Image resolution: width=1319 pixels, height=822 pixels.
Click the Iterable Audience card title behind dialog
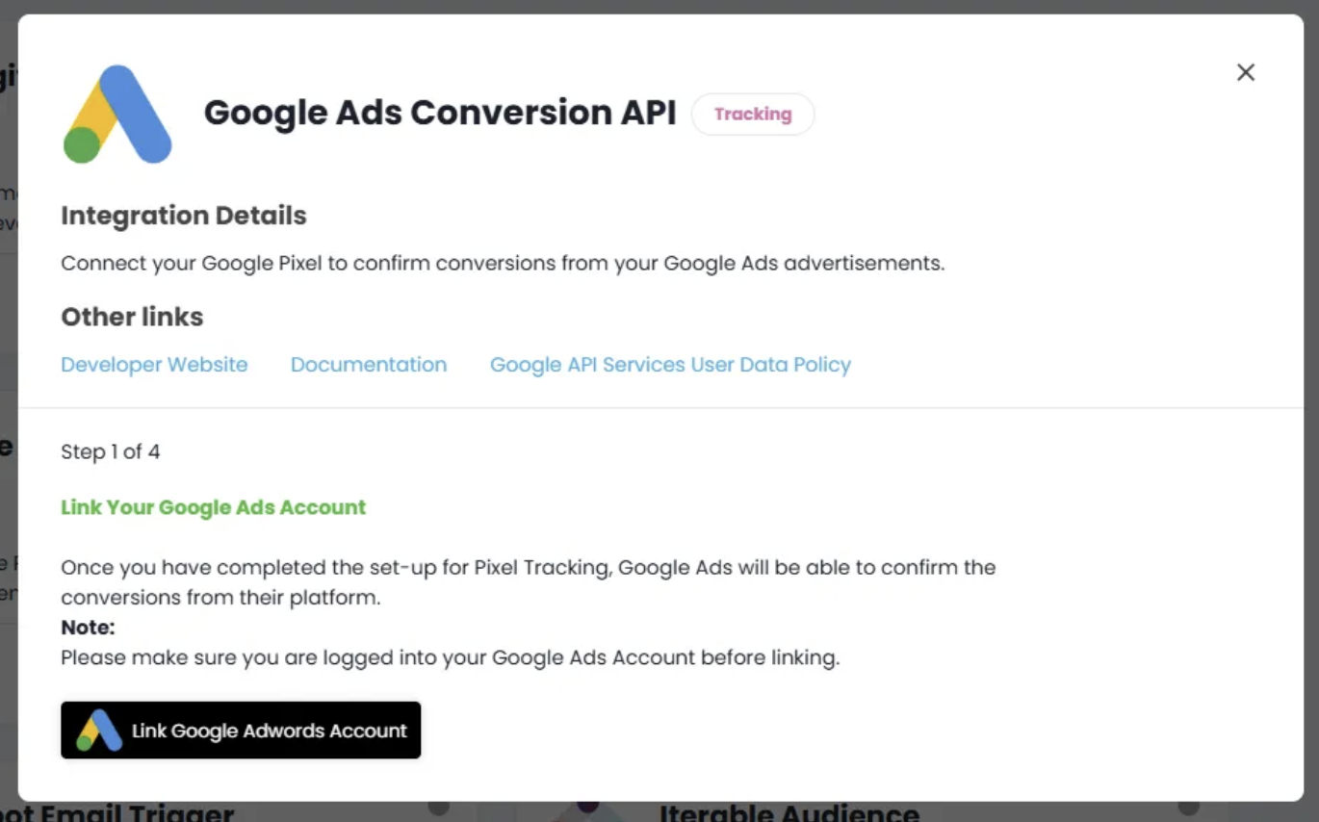click(789, 813)
